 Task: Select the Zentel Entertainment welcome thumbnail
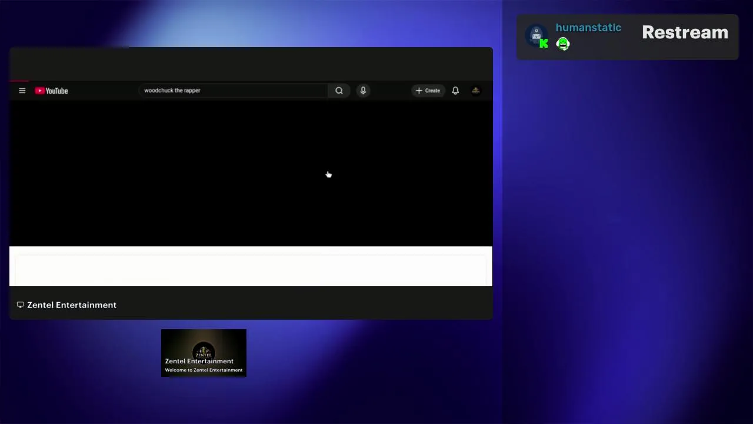coord(204,353)
